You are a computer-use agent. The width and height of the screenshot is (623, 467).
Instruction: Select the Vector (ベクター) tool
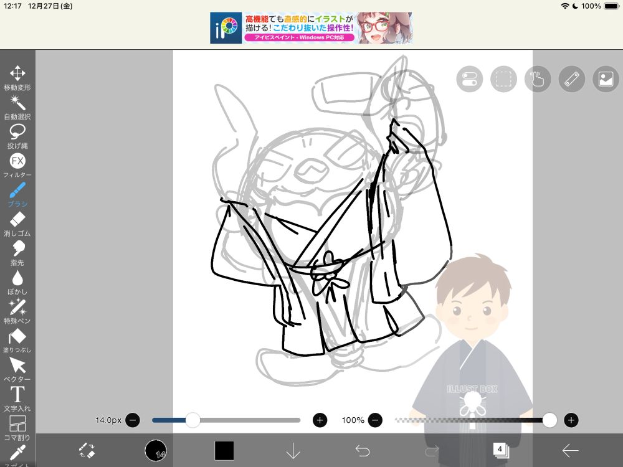pos(17,370)
